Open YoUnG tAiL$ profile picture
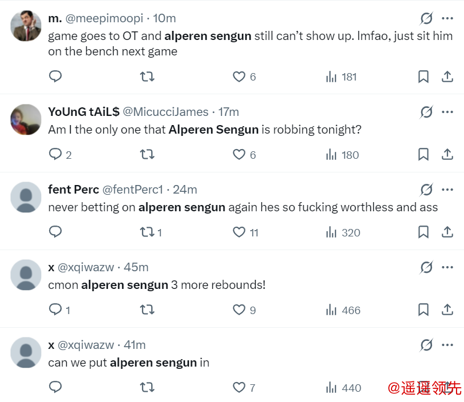 coord(26,119)
